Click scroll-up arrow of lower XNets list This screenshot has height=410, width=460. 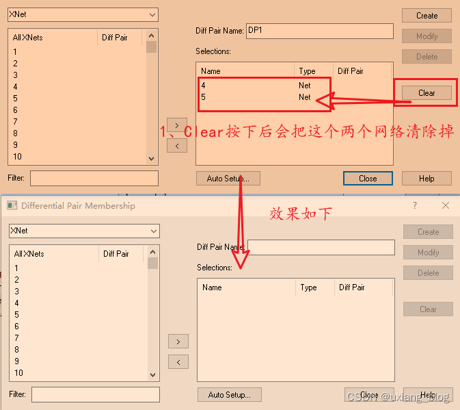[153, 252]
